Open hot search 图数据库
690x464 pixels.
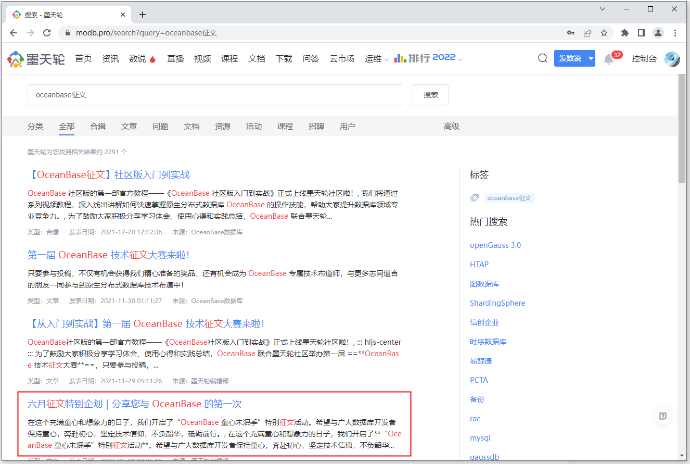click(484, 284)
